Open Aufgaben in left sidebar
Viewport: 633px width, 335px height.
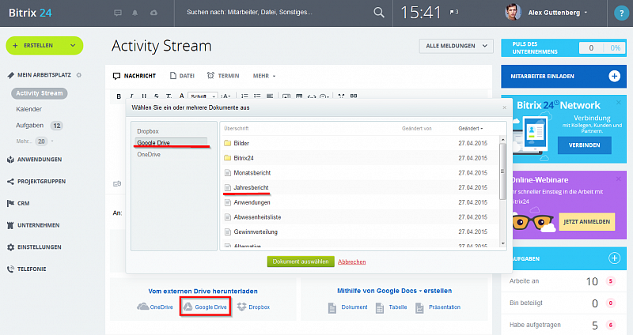[29, 126]
